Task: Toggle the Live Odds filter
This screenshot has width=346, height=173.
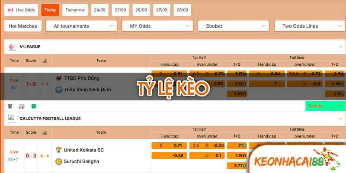Action: tap(21, 10)
